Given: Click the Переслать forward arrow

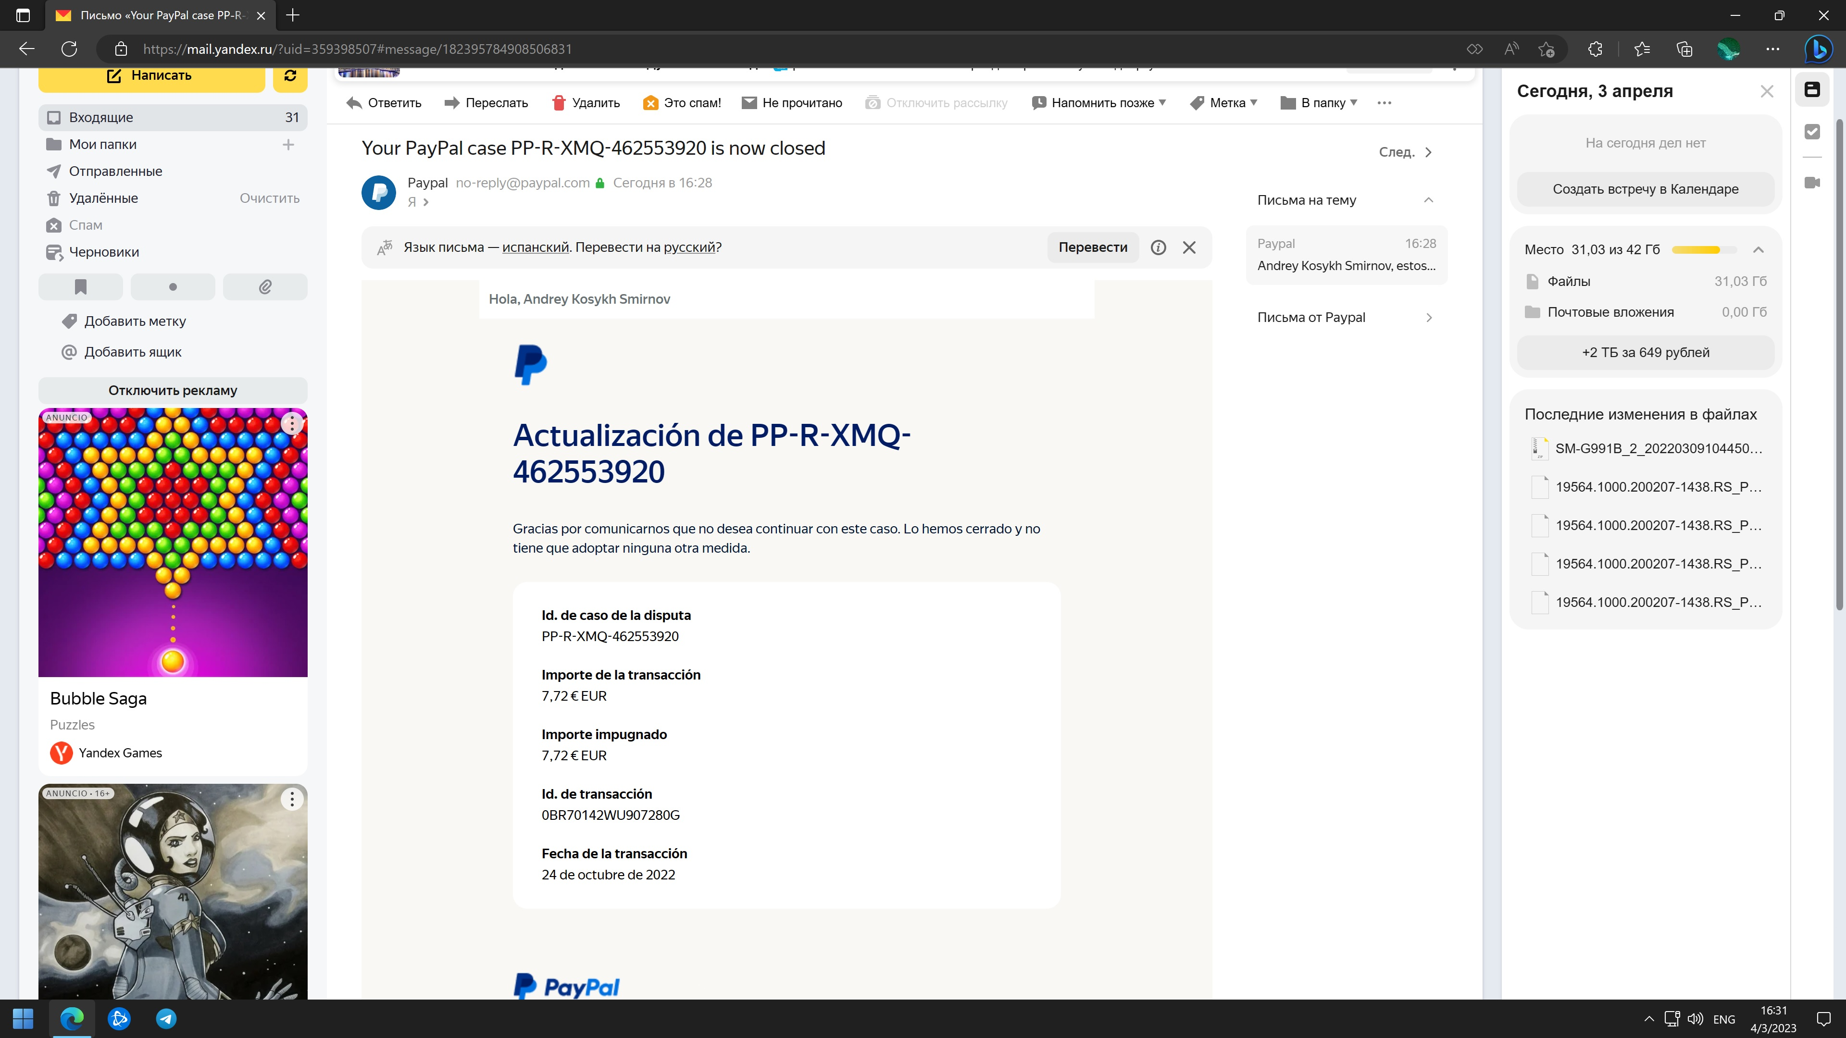Looking at the screenshot, I should point(451,103).
